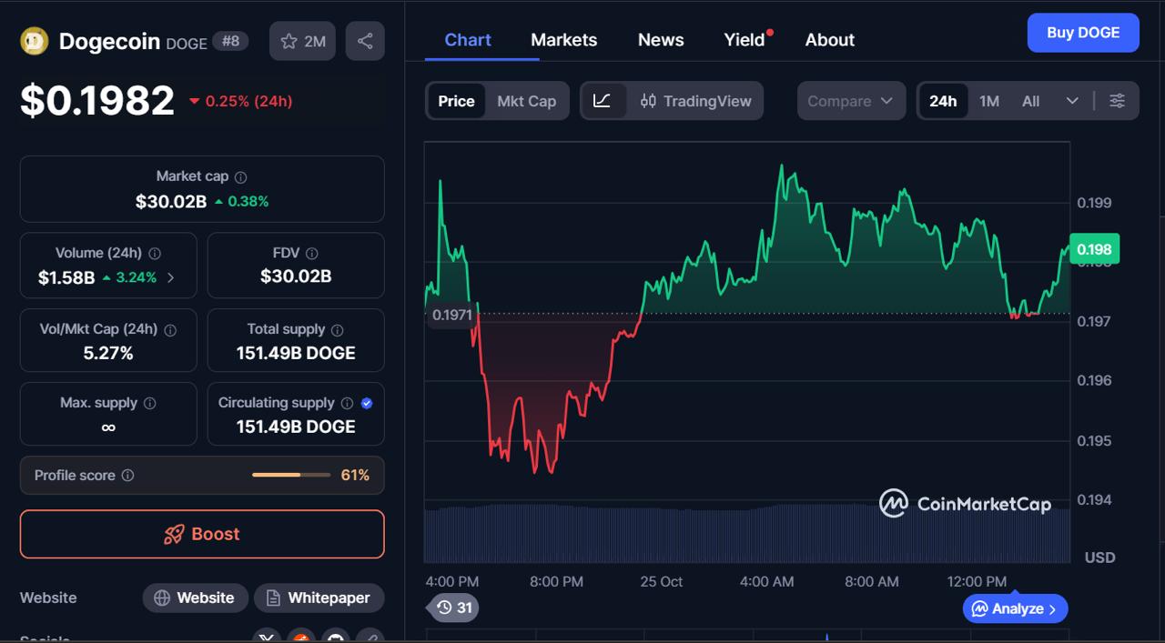Add Dogecoin to watchlist via star button

[x=303, y=41]
